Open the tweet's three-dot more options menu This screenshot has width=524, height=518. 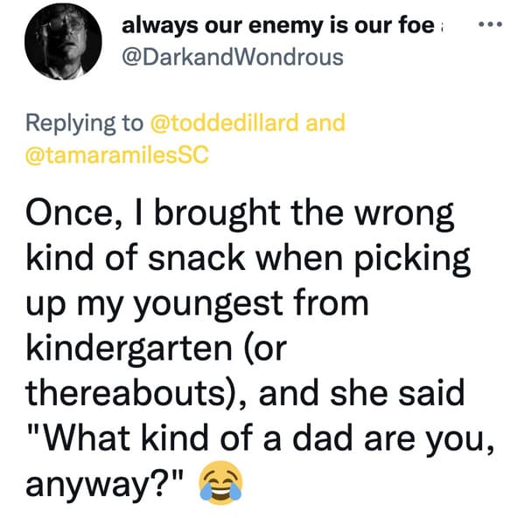coord(490,24)
